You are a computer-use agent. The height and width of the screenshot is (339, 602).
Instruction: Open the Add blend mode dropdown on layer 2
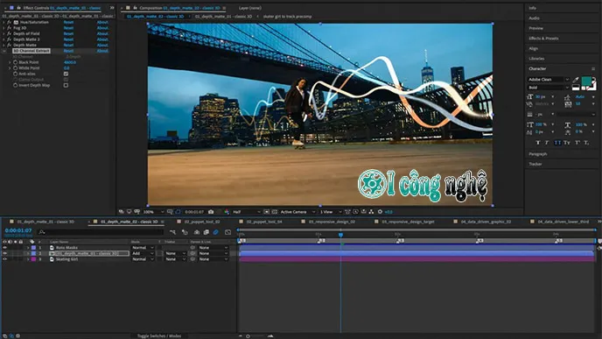[143, 254]
